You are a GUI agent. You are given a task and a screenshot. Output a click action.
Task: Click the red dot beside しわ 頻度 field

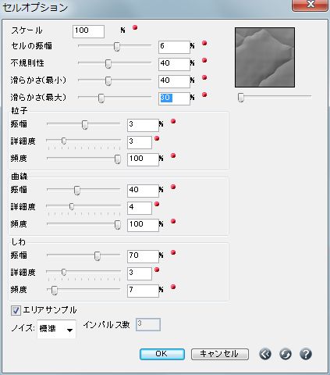(173, 287)
